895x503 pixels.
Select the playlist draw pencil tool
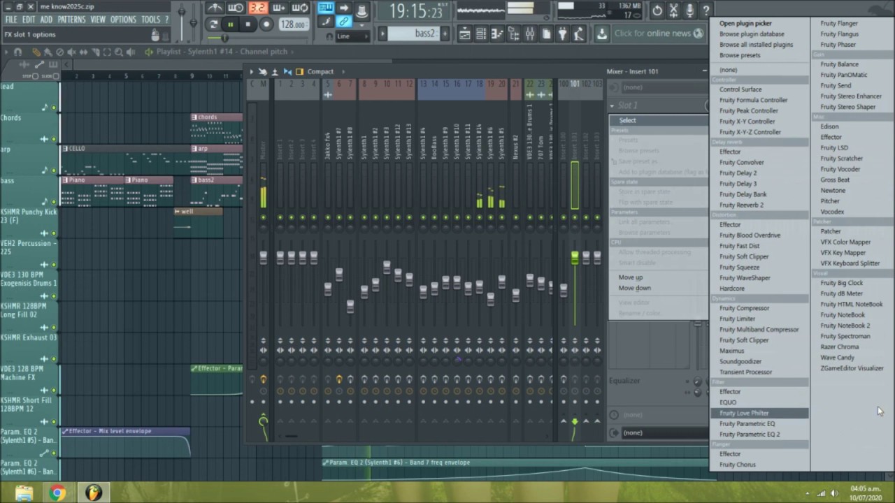(x=36, y=52)
